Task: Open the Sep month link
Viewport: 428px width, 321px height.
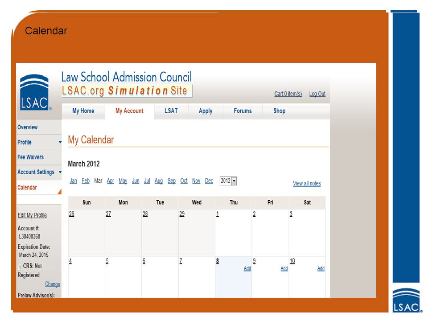Action: [x=171, y=181]
